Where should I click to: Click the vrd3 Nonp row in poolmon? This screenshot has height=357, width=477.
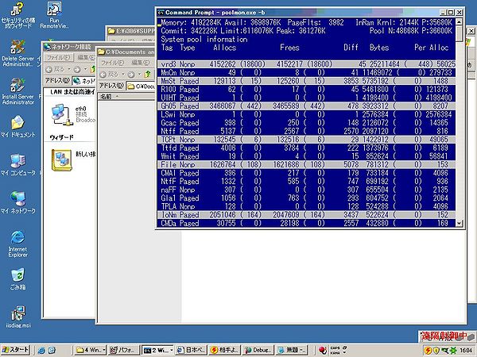(x=306, y=64)
